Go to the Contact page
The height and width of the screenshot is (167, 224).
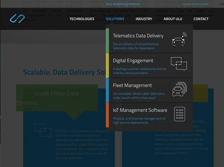coord(201,19)
